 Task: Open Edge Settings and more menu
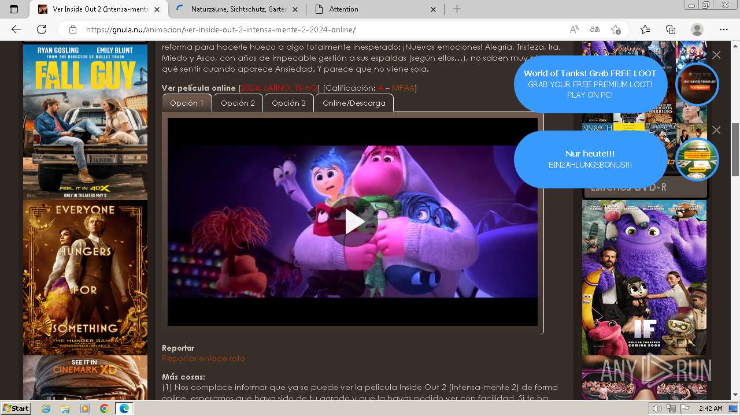click(724, 29)
